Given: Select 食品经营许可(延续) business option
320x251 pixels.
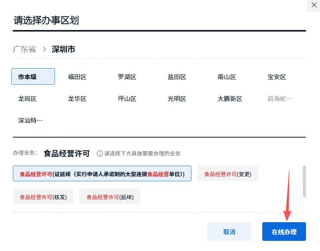Looking at the screenshot, I should (110, 196).
